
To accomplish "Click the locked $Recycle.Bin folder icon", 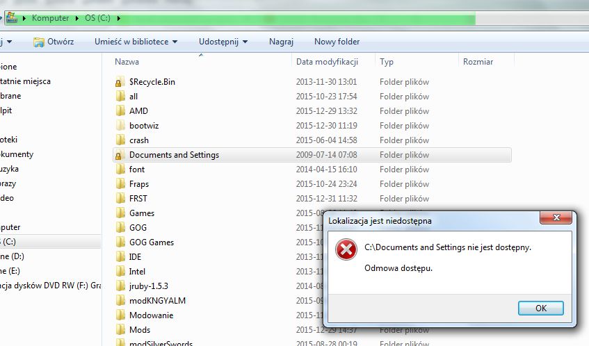I will pos(120,82).
